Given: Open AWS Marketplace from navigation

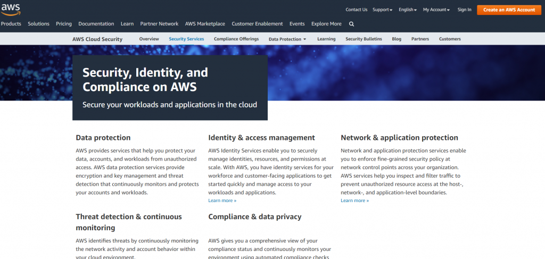Looking at the screenshot, I should tap(205, 24).
